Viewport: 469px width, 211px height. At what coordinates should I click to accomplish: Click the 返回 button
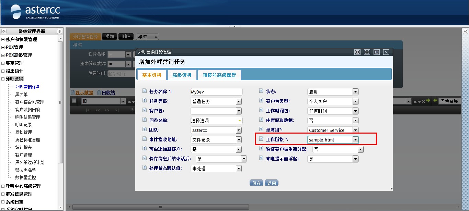click(272, 183)
